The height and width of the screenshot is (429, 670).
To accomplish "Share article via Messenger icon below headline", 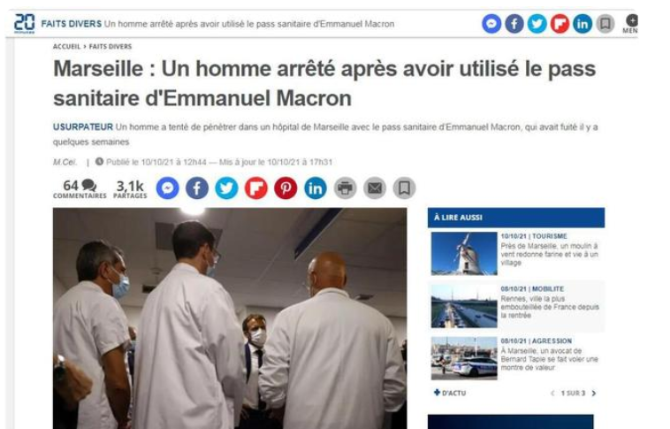I will click(168, 188).
